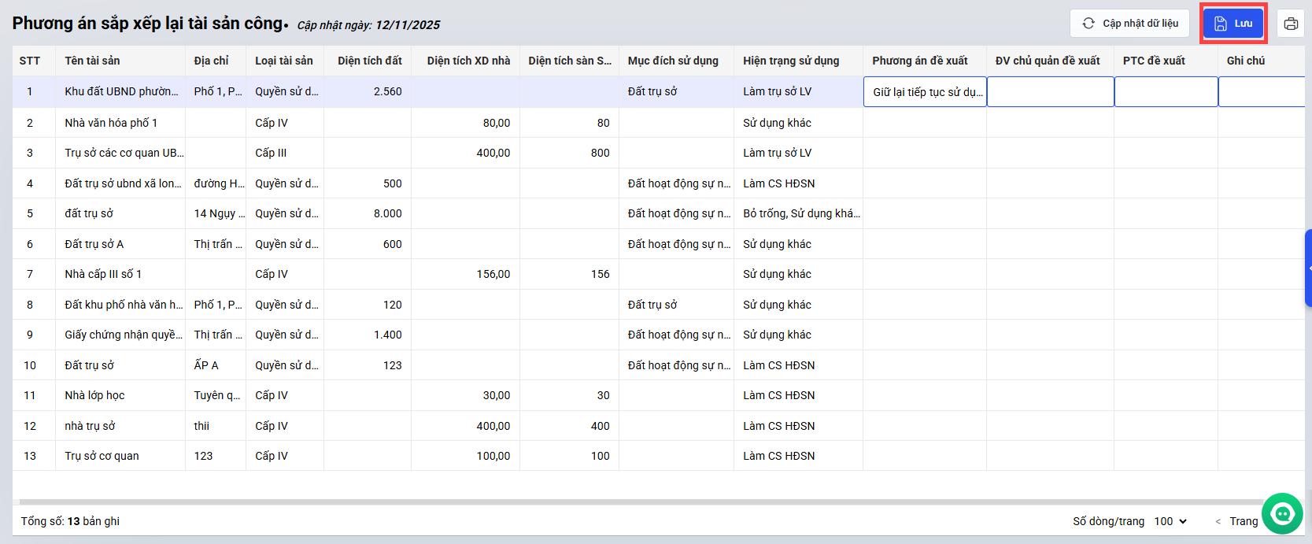Select the Đất trụ sở A row
1312x544 pixels.
click(94, 244)
